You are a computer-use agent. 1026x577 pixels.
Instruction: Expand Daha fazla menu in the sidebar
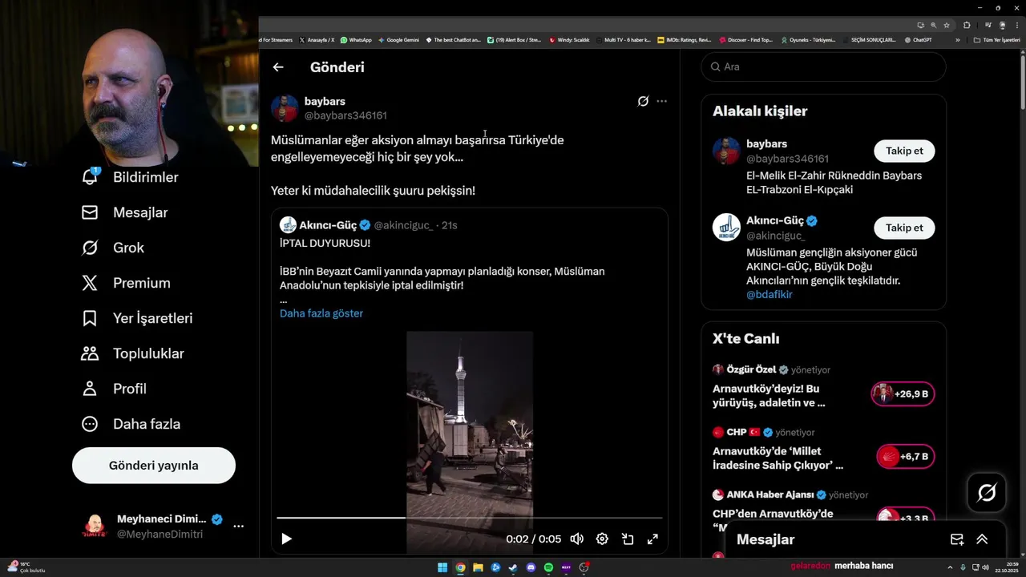coord(131,424)
